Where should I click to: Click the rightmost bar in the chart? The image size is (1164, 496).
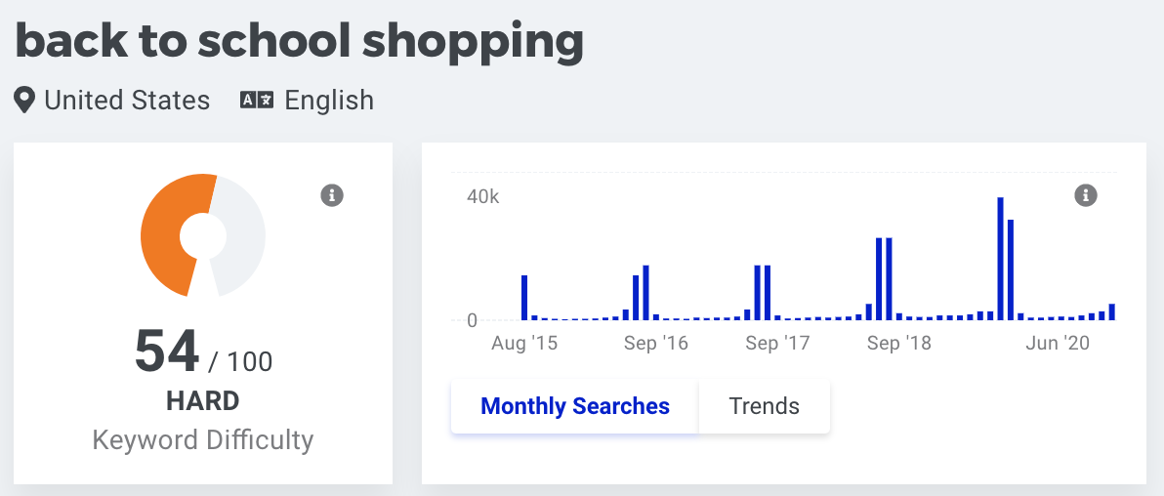(x=1112, y=312)
